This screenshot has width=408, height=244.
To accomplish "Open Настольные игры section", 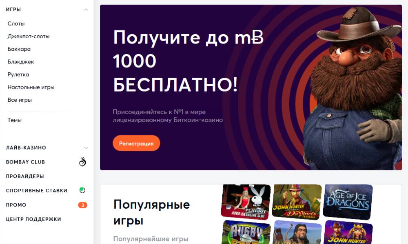I will pos(31,87).
